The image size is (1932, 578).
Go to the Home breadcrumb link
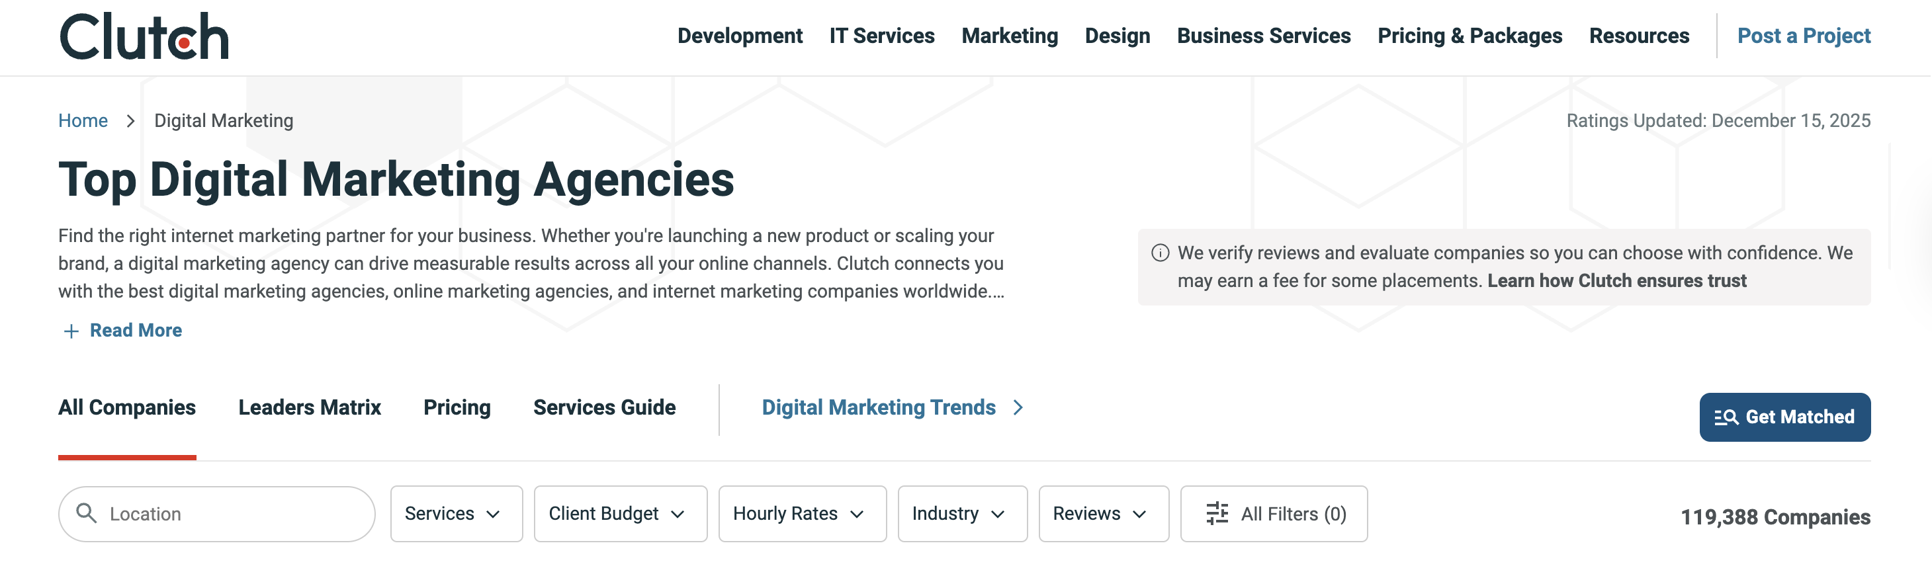tap(83, 121)
